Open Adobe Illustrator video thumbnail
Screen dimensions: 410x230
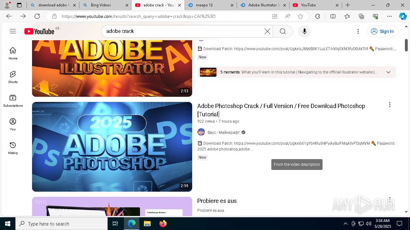[x=112, y=68]
